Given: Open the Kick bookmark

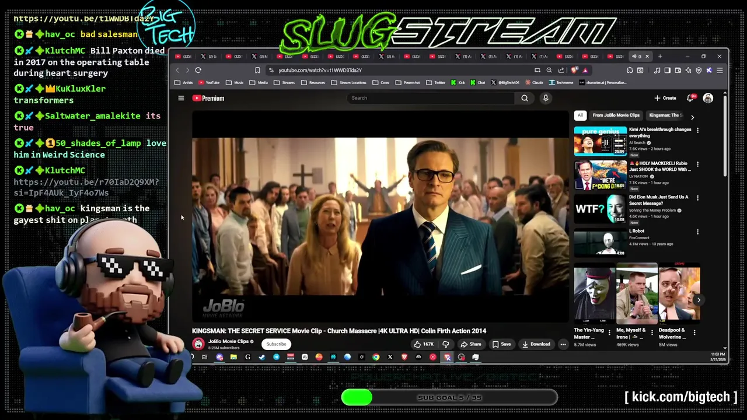Looking at the screenshot, I should tap(458, 83).
